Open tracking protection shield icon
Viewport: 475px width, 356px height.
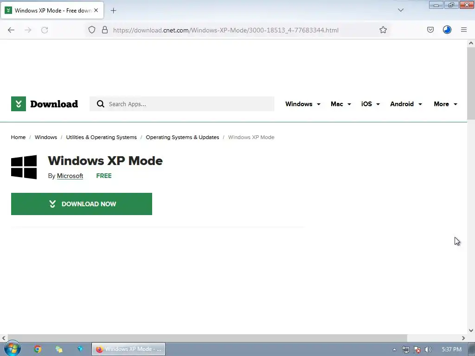[x=92, y=30]
